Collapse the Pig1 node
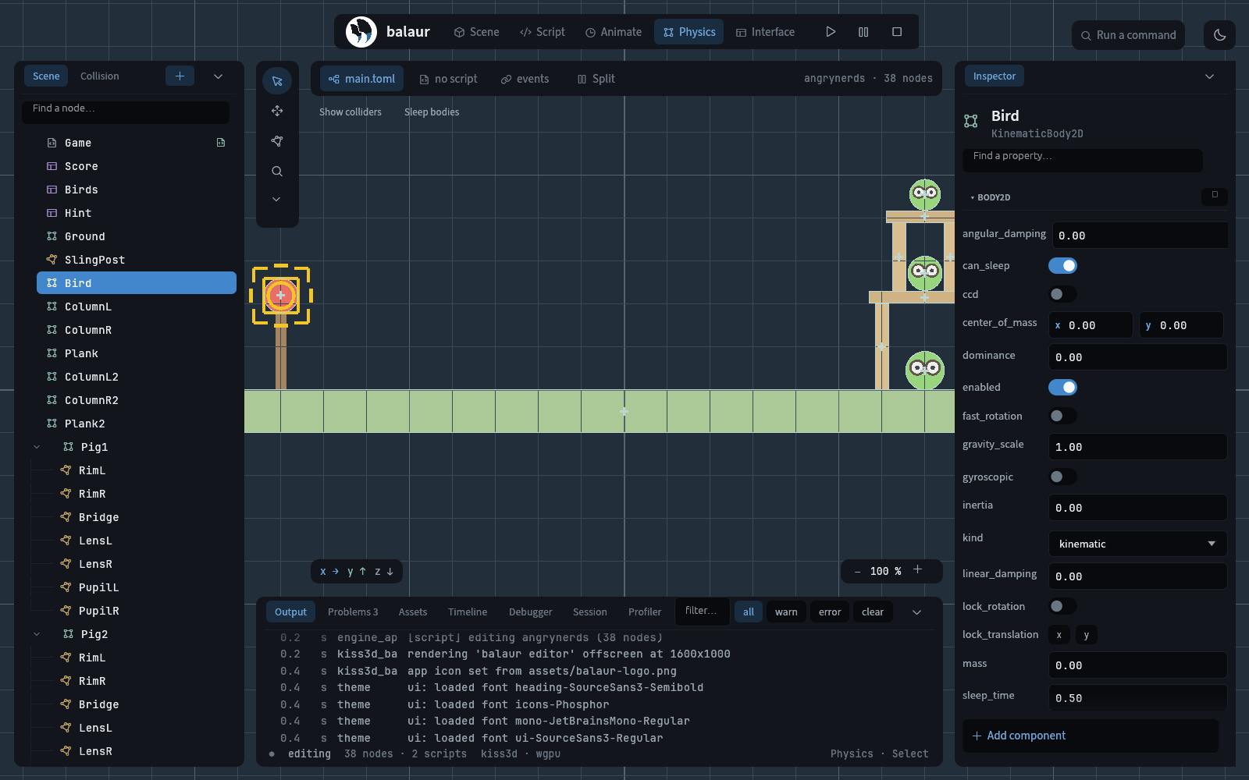Viewport: 1249px width, 780px height. [x=37, y=447]
